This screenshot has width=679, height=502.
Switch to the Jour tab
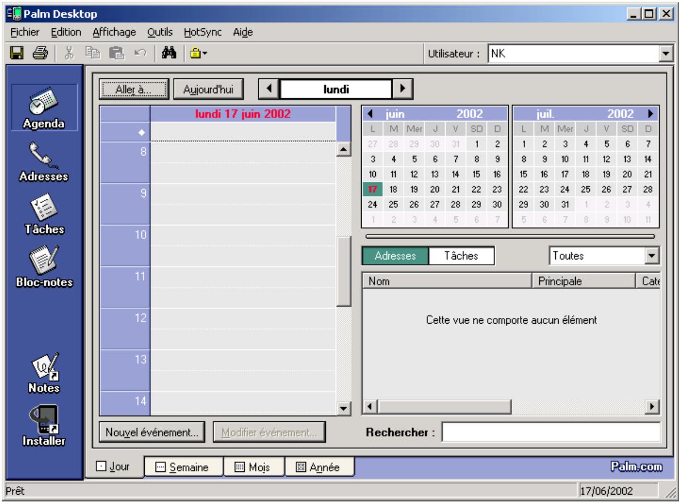(114, 466)
